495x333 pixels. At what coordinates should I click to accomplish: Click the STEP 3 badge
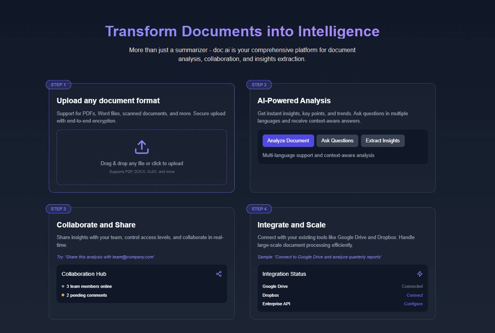(58, 209)
